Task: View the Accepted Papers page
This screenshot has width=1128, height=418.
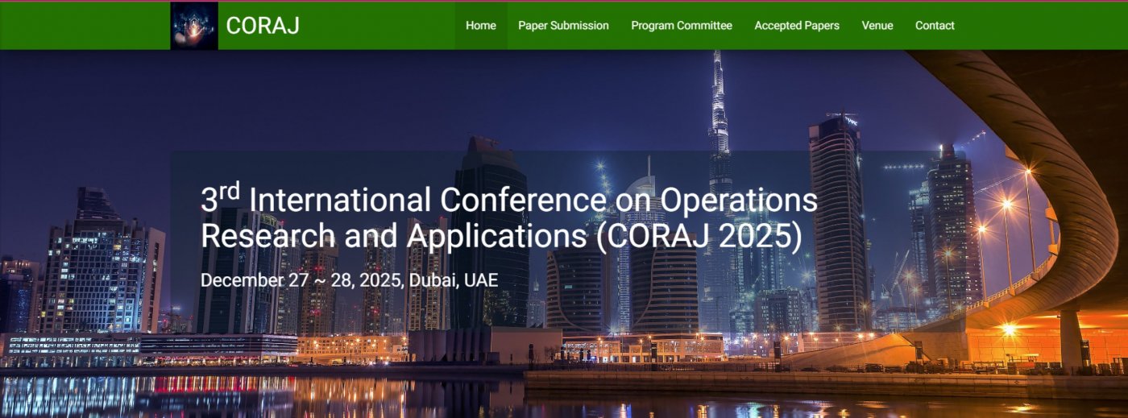Action: [797, 26]
